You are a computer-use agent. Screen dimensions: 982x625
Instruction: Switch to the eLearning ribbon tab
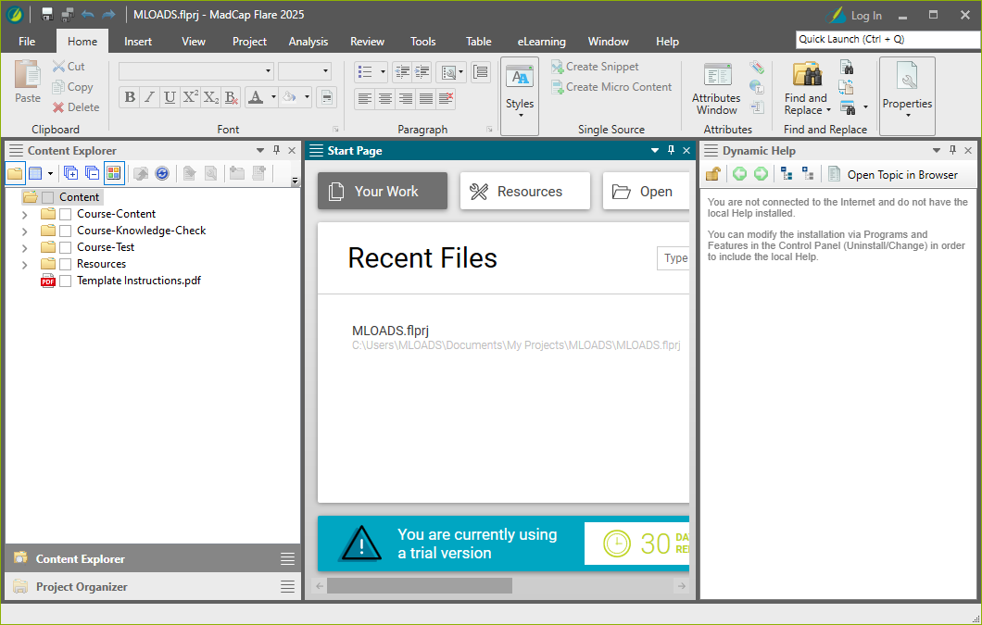(541, 42)
